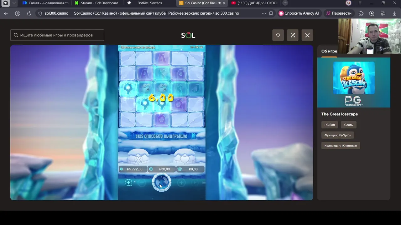The width and height of the screenshot is (401, 225).
Task: Reload the page
Action: (29, 13)
